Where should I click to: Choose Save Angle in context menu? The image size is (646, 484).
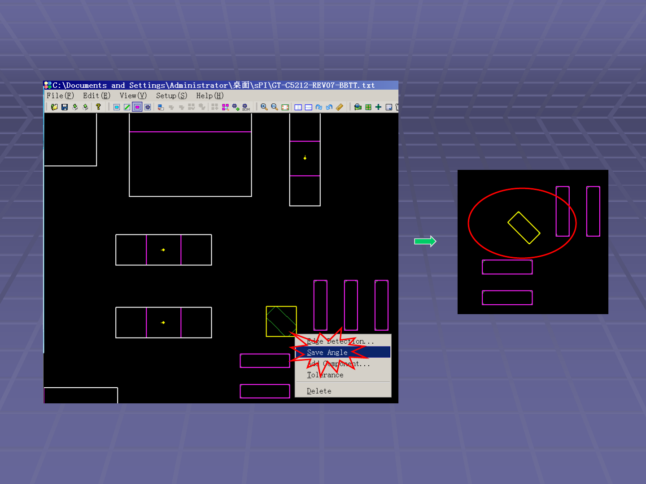[x=343, y=352]
